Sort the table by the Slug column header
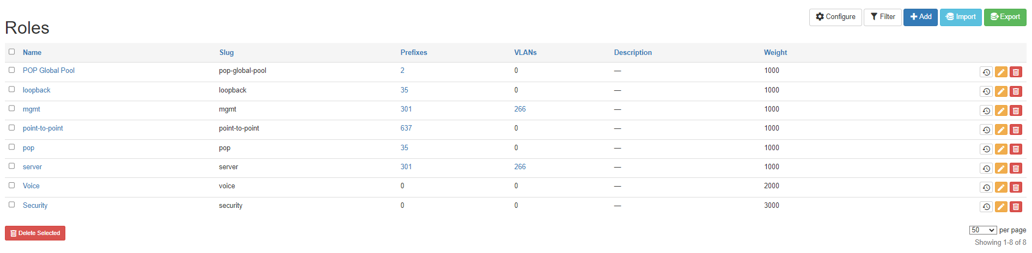This screenshot has width=1032, height=253. click(227, 53)
